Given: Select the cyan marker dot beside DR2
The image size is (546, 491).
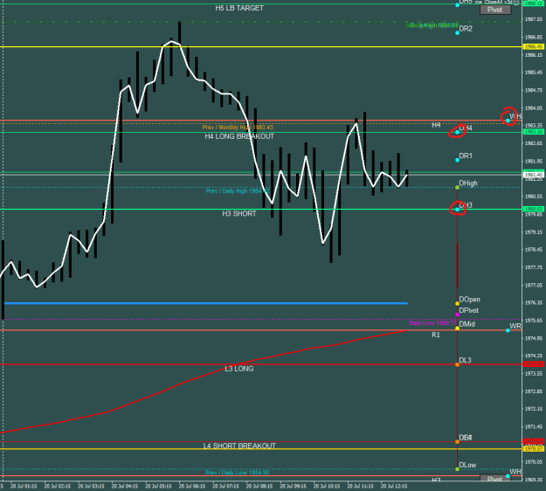Looking at the screenshot, I should [457, 33].
